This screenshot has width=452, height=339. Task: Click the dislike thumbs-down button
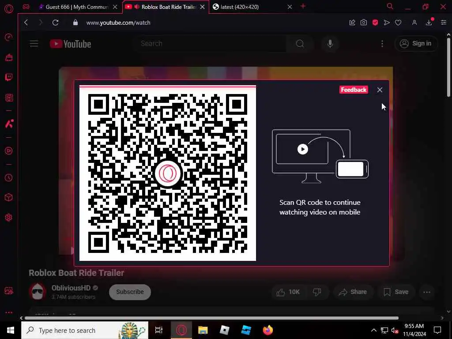317,292
